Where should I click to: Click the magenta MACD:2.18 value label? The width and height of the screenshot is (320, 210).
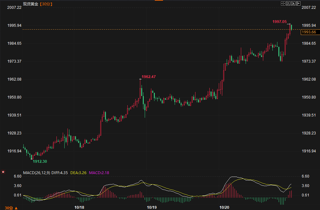[99, 173]
